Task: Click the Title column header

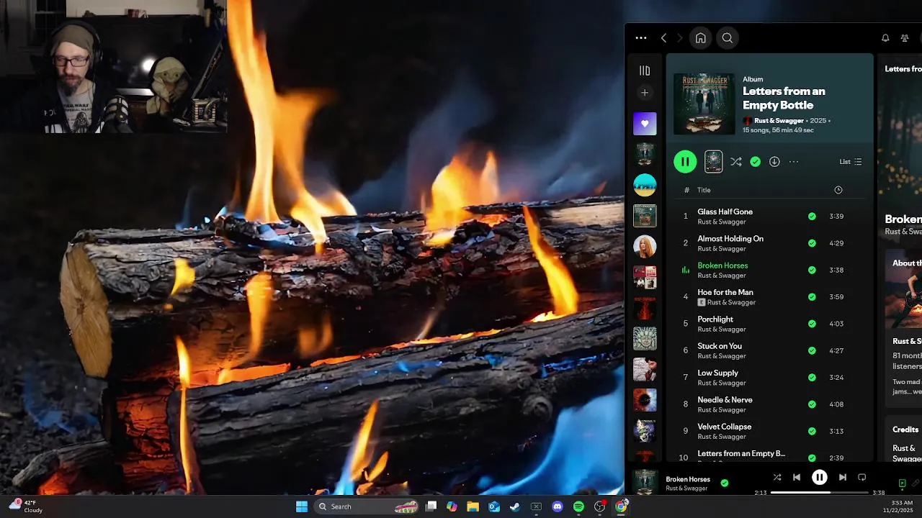Action: point(704,190)
